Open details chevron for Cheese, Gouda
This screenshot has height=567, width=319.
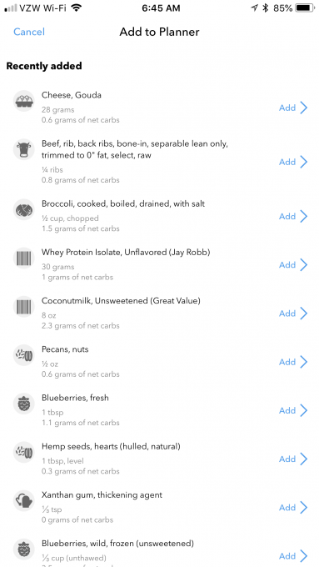(304, 108)
